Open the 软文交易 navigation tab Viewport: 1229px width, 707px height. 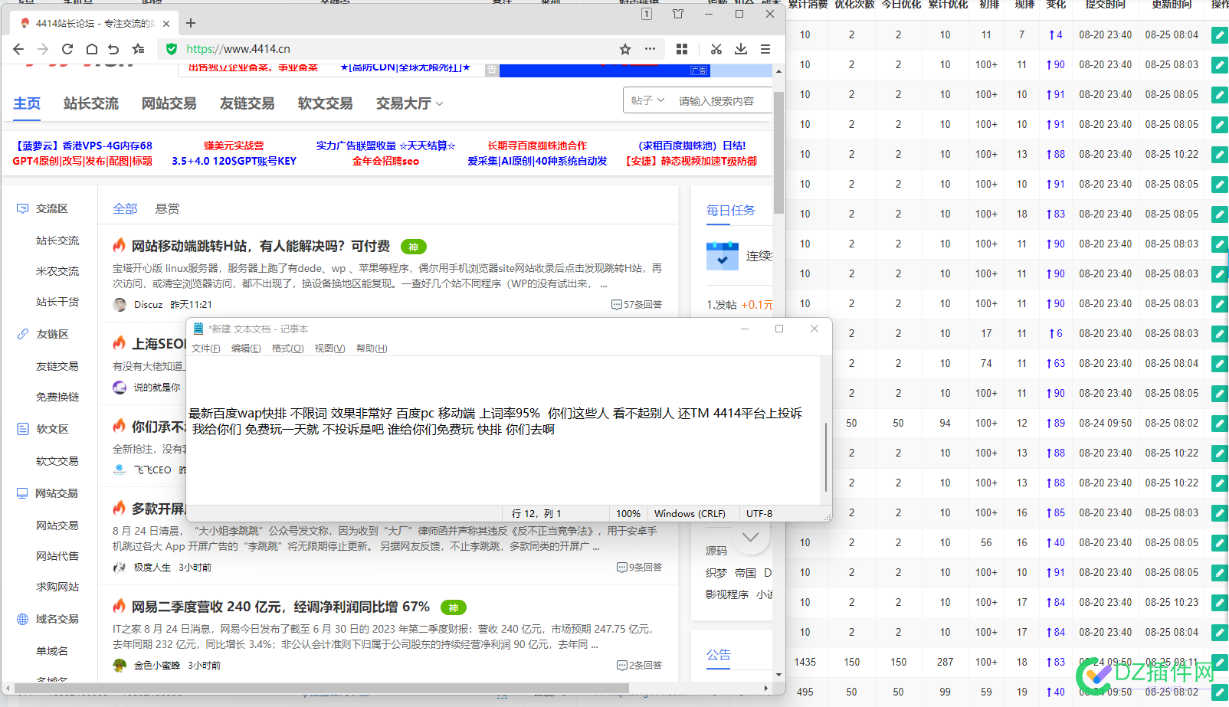(326, 103)
